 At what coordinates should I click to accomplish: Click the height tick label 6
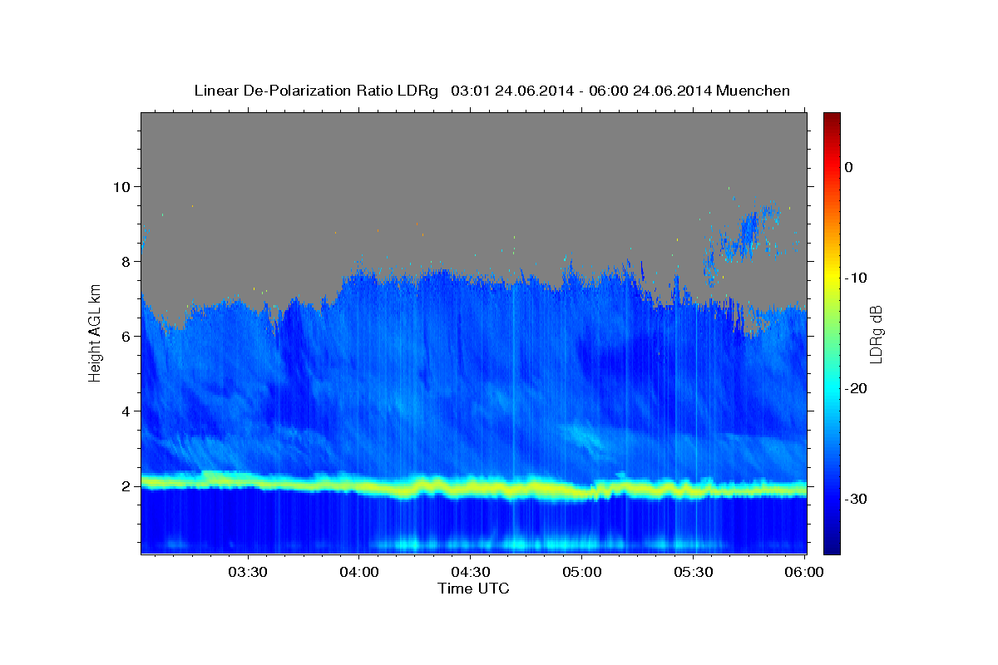[x=126, y=336]
